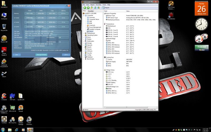
Task: Click the Motherboard Name sensor property row
Action: click(x=131, y=20)
